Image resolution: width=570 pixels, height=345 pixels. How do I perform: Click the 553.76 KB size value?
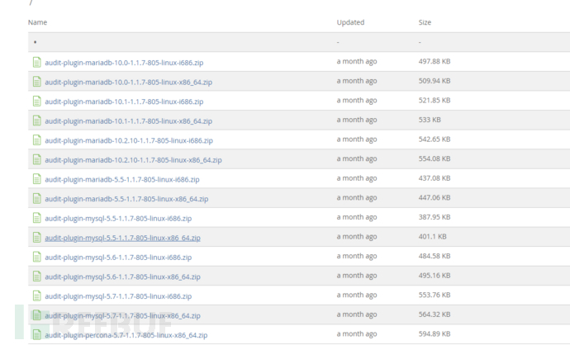(x=435, y=295)
